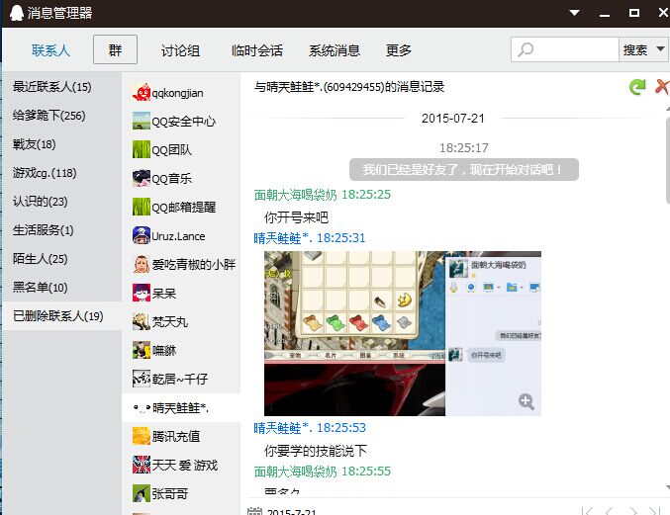
Task: Open the calendar date picker icon
Action: pos(254,511)
